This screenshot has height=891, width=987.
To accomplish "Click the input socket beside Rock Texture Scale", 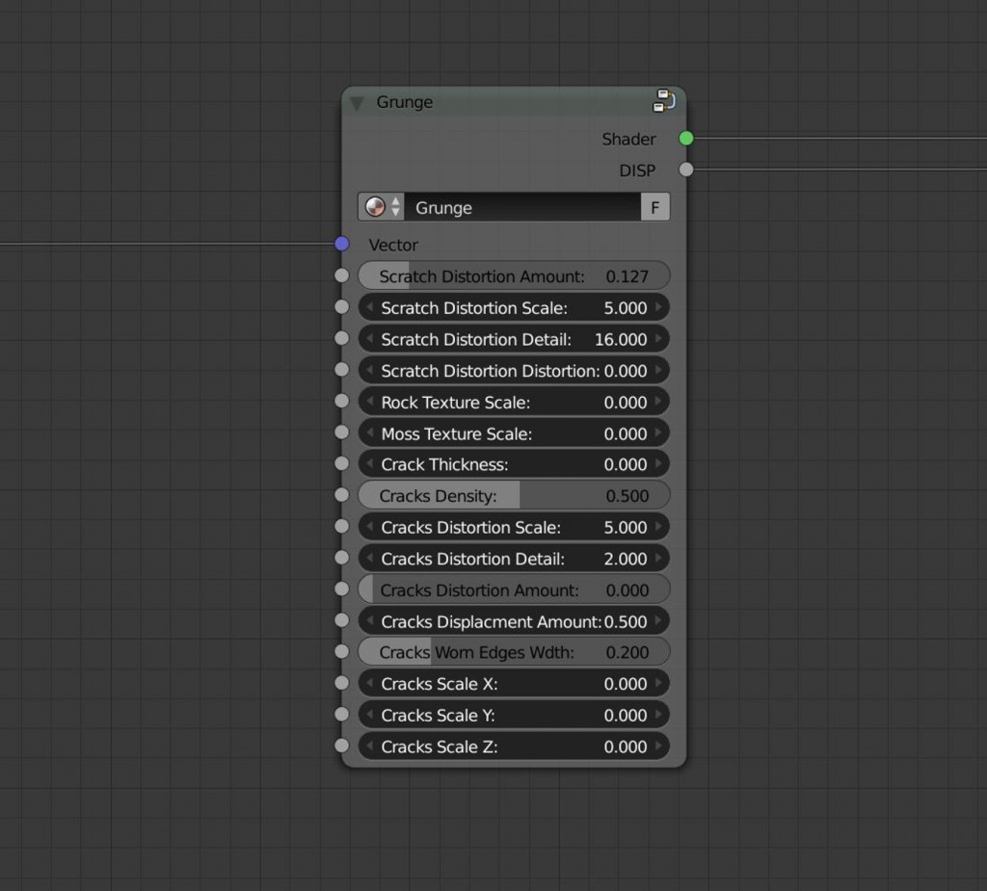I will tap(341, 401).
